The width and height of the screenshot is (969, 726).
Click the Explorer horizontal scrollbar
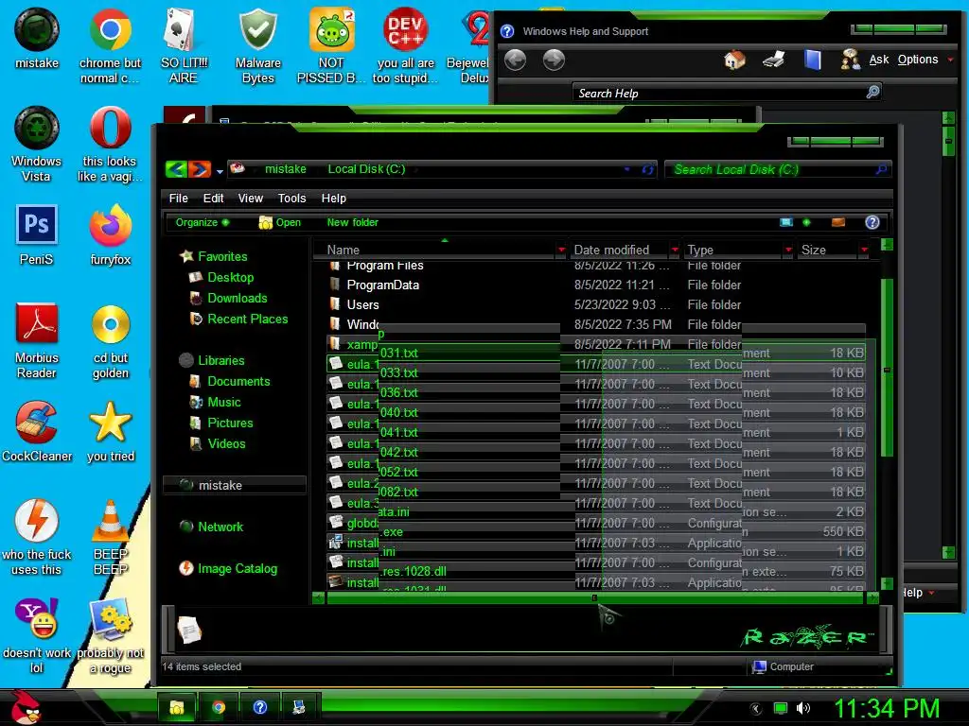click(595, 597)
